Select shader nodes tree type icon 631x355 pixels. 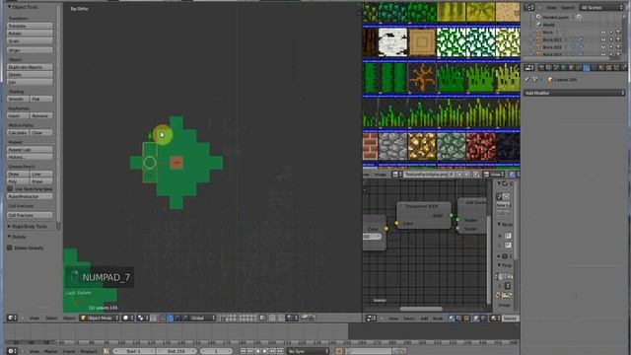(452, 319)
